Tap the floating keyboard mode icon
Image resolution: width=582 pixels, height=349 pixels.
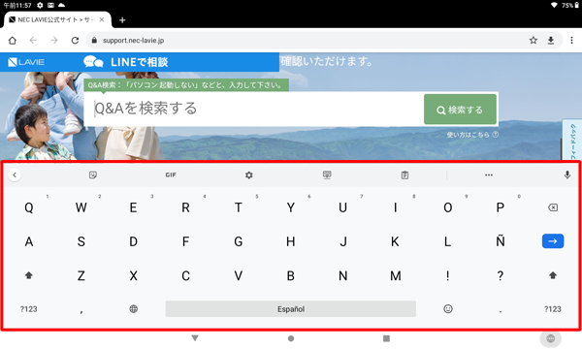click(327, 174)
